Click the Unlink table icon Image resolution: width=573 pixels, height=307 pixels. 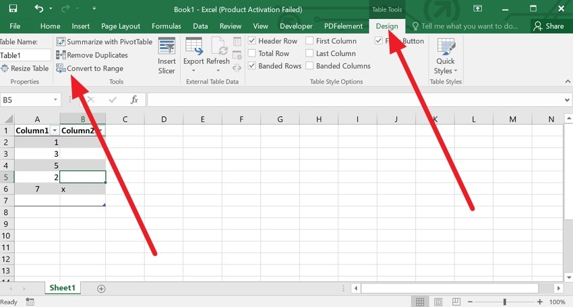(x=237, y=67)
